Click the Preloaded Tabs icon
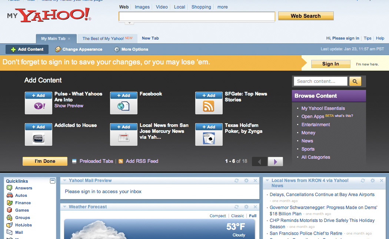Viewport: 389px width, 239px height. 74,161
